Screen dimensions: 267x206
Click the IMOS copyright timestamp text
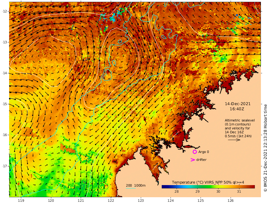[265, 148]
